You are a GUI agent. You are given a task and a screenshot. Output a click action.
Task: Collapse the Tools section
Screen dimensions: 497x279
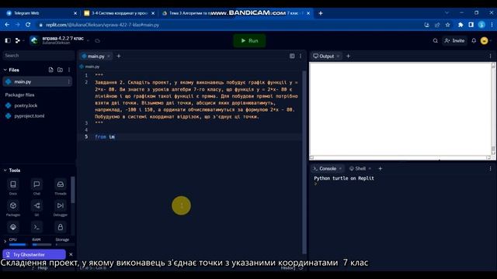click(5, 170)
